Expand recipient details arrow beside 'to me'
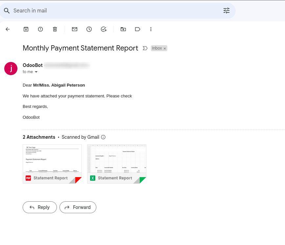This screenshot has width=285, height=245. [36, 72]
